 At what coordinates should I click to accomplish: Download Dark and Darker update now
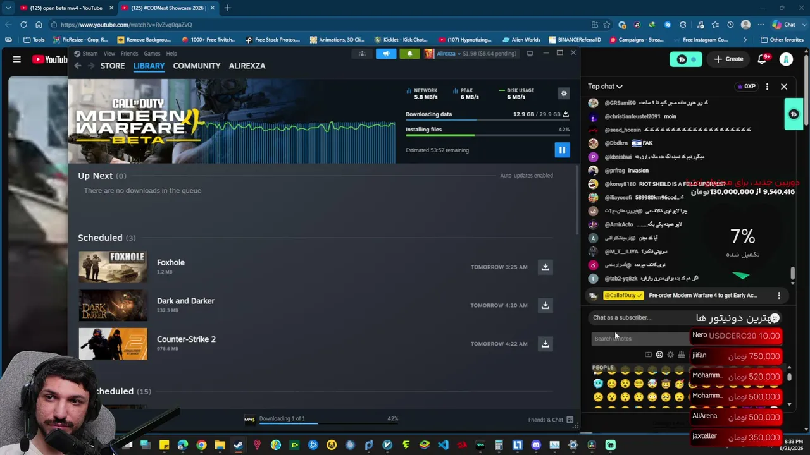pyautogui.click(x=545, y=305)
